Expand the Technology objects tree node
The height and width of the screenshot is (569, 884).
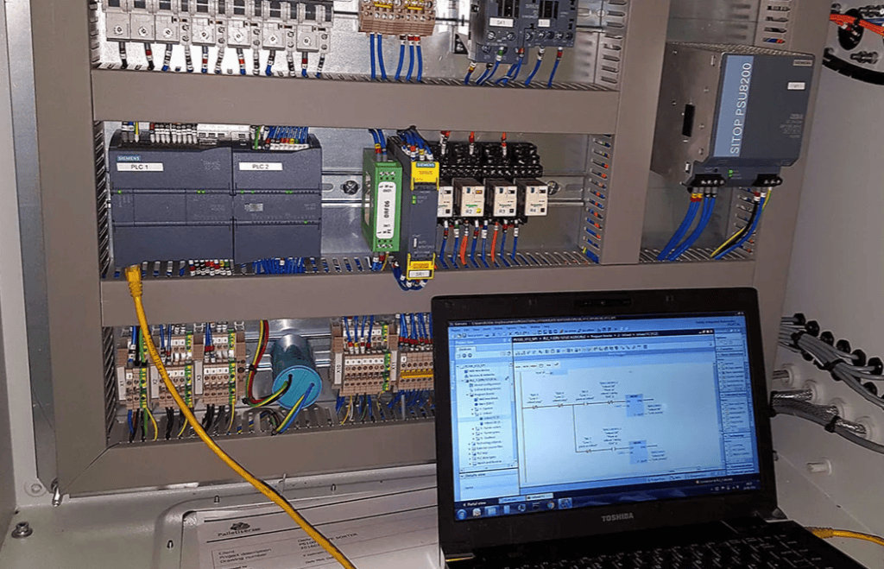(x=470, y=444)
